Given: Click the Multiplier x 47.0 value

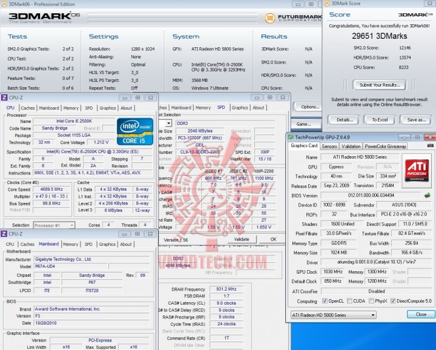Looking at the screenshot, I should coord(51,196).
